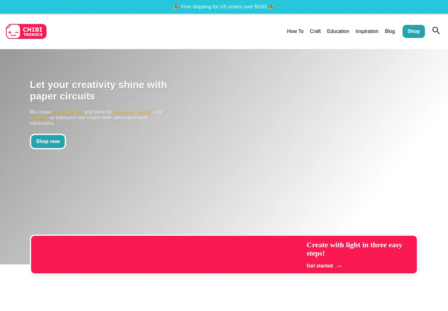Click the free shipping announcement banner
Viewport: 448px width, 311px height.
[224, 7]
